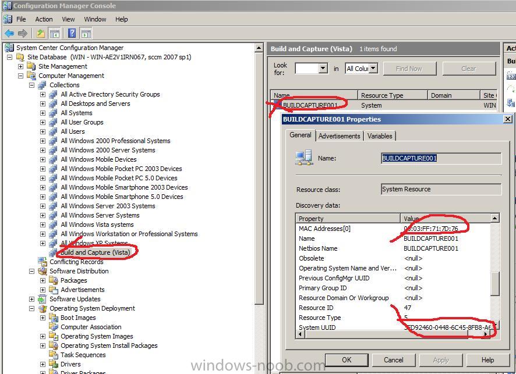Viewport: 516px width, 374px height.
Task: Click the Boot Images node icon
Action: pos(54,318)
